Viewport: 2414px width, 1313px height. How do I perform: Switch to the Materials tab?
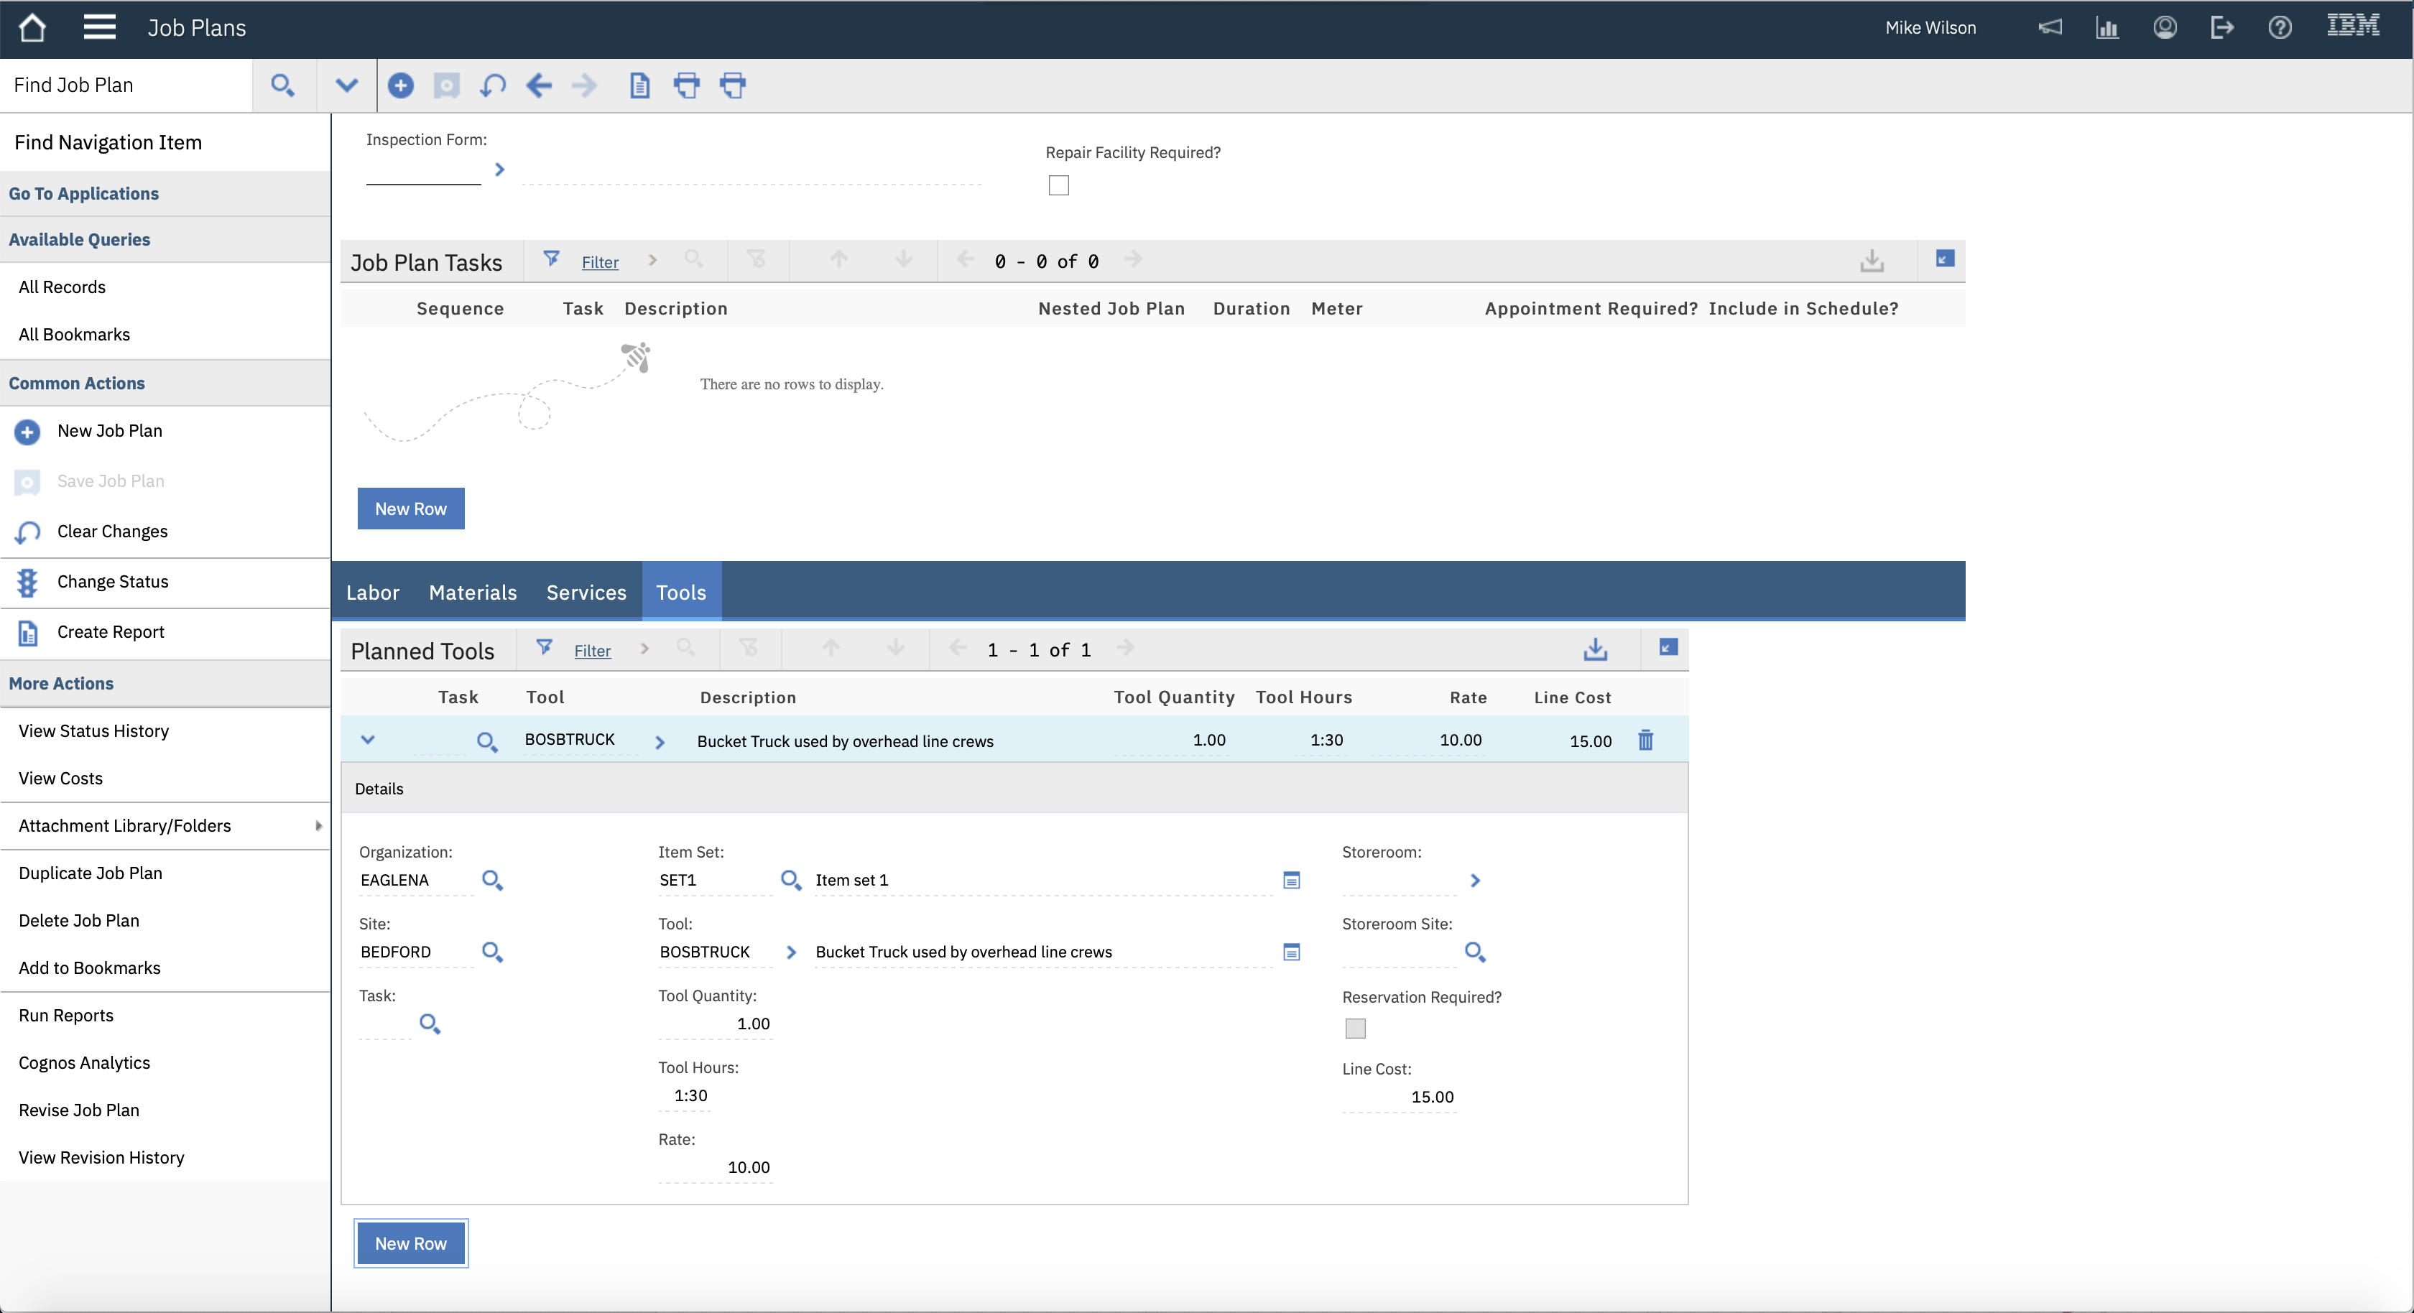click(x=472, y=593)
